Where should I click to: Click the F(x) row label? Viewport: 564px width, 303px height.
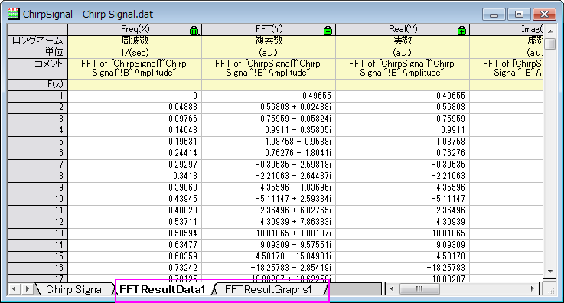(37, 84)
